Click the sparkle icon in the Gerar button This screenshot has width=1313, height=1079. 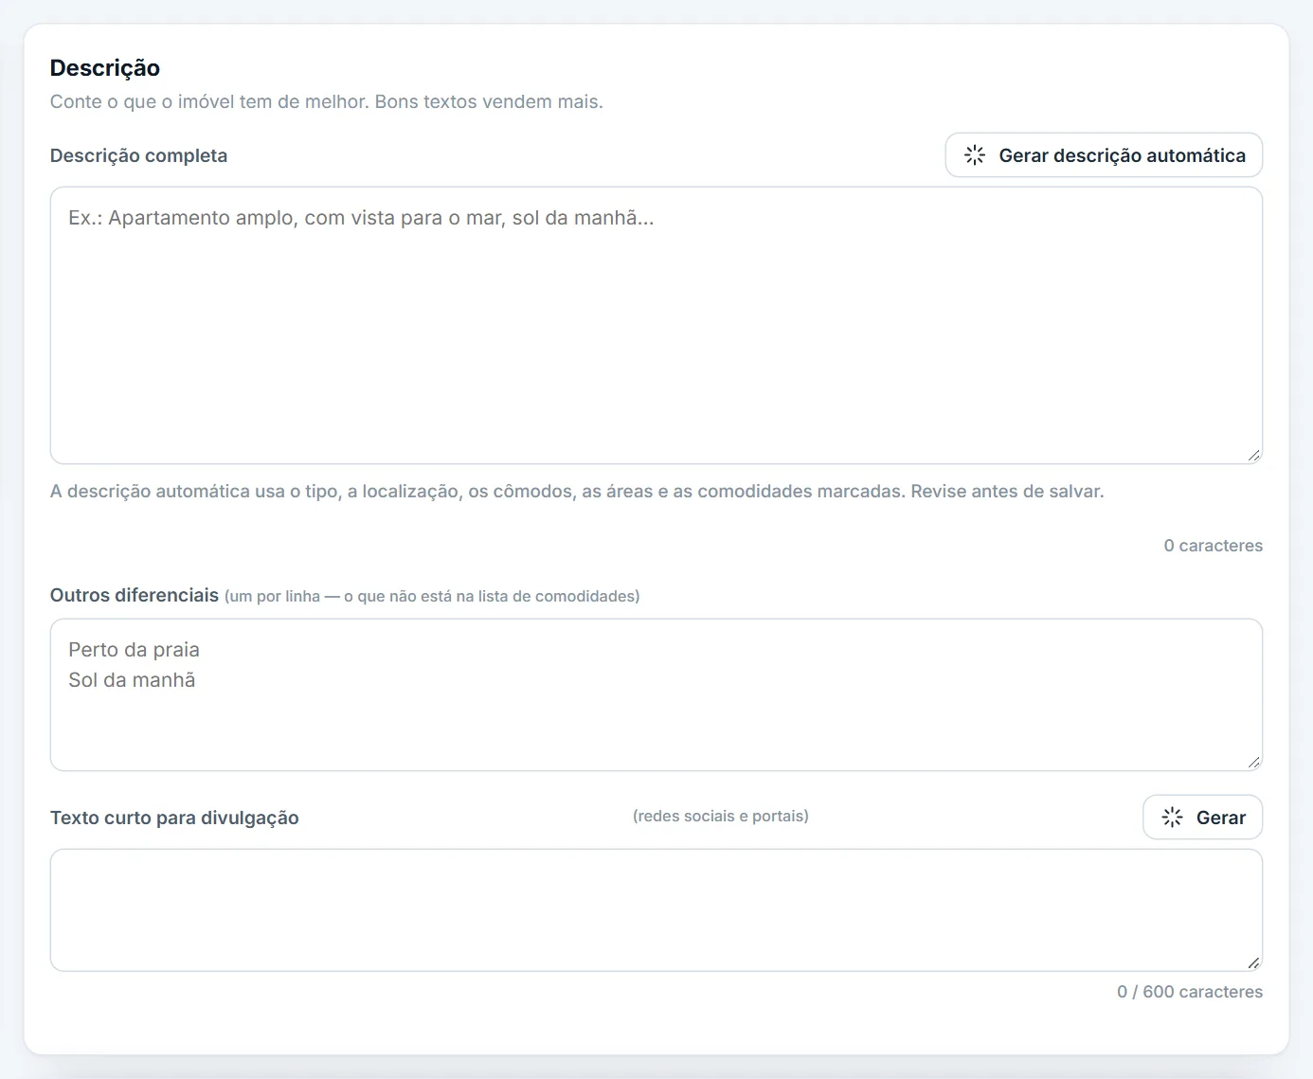tap(1173, 818)
